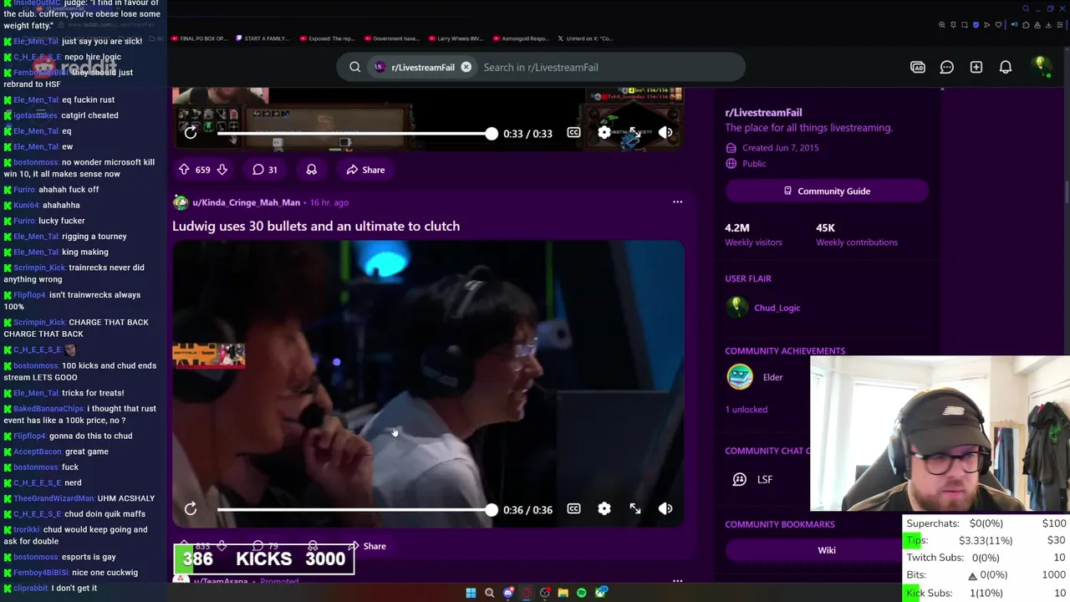Replay the top video with its circular arrow
Viewport: 1070px width, 602px height.
[x=191, y=133]
